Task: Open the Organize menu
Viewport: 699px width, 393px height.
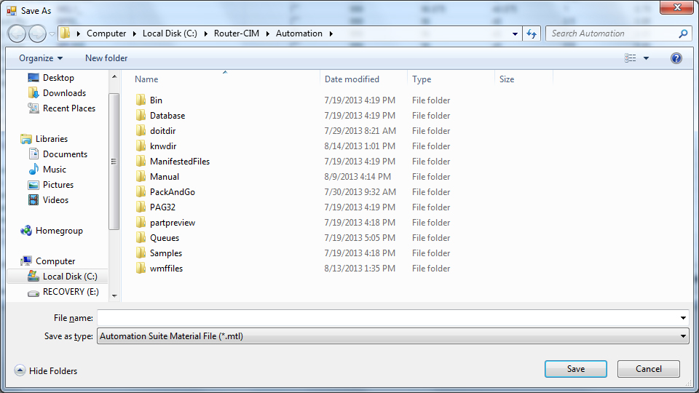Action: (41, 58)
